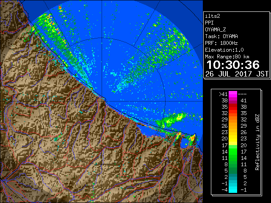Click the "-4" legend lower value
Image resolution: width=271 pixels, height=203 pixels.
click(224, 190)
